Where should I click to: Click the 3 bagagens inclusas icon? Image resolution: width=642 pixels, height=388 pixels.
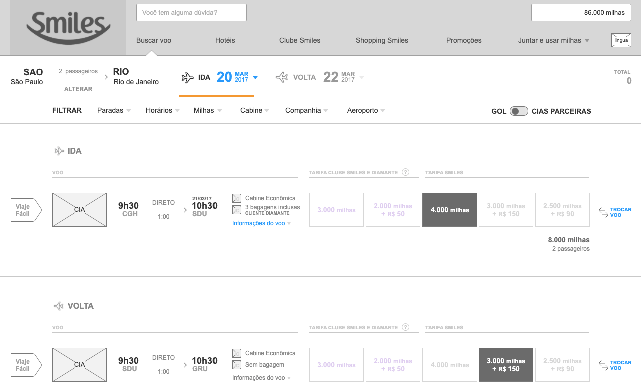click(x=237, y=209)
